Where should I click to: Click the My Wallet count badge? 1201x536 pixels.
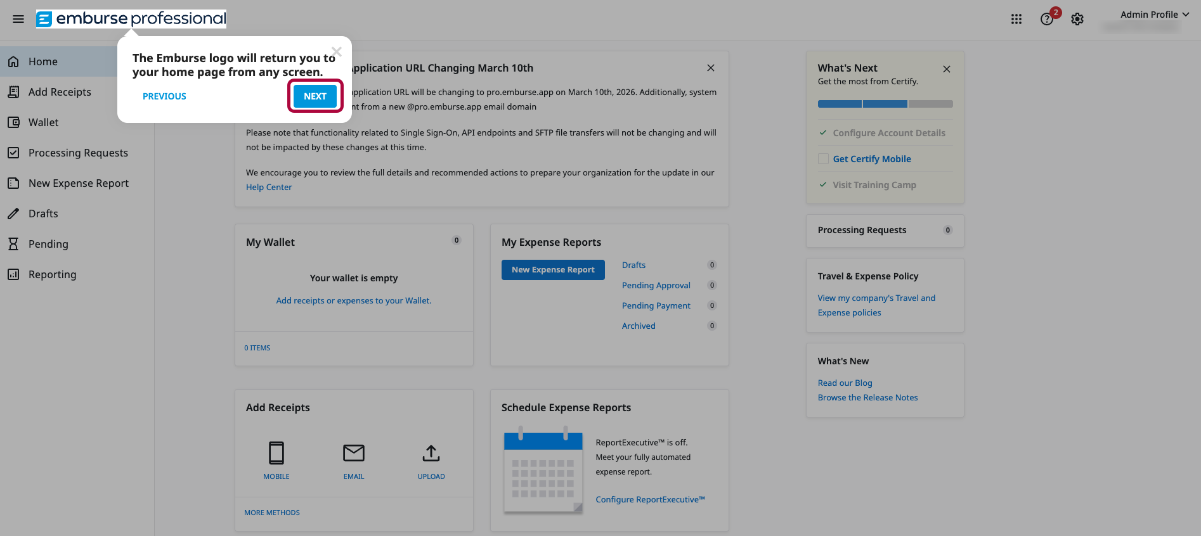coord(457,240)
